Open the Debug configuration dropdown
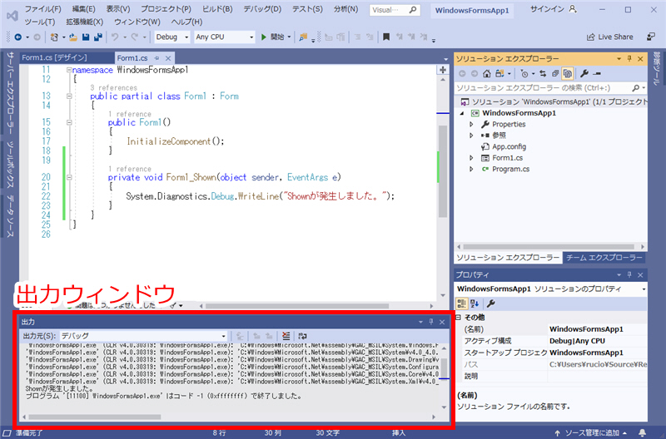 (171, 37)
